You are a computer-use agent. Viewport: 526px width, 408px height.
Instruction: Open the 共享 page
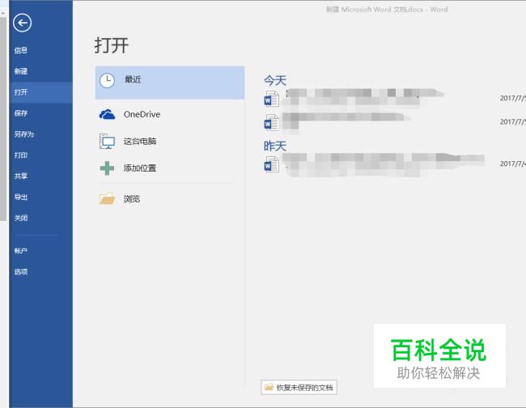tap(21, 176)
